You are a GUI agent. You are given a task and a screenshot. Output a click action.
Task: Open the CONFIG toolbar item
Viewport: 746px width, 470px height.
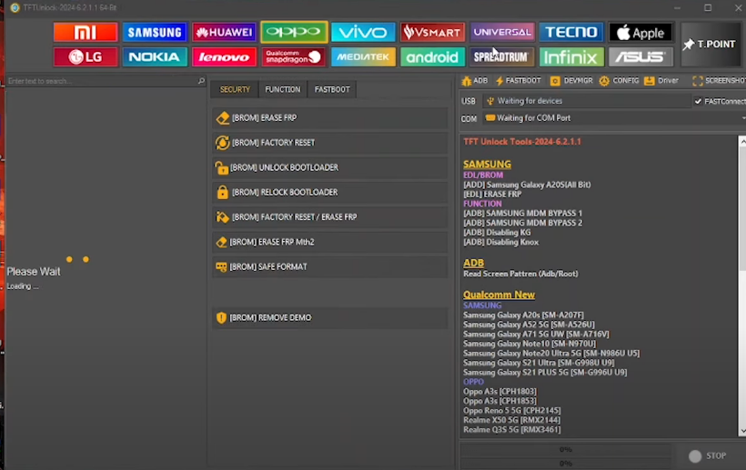click(x=619, y=81)
